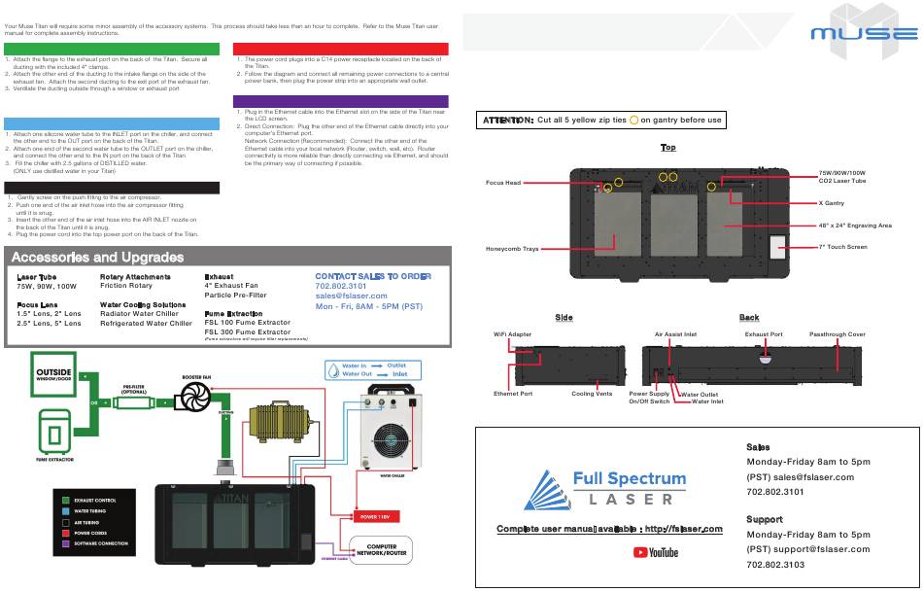923x592 pixels.
Task: Click the support phone number 702.802.3103
Action: click(x=775, y=565)
